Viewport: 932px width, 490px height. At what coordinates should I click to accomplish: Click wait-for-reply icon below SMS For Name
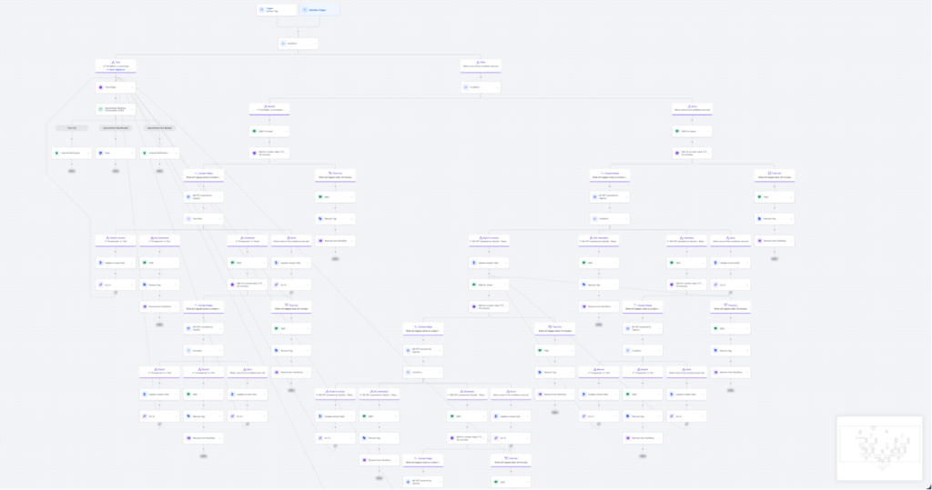pos(677,153)
